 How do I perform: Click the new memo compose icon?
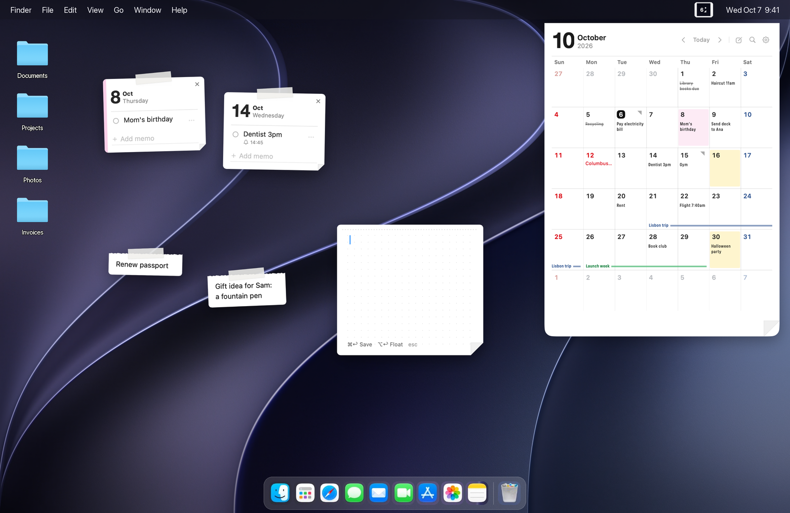[739, 40]
